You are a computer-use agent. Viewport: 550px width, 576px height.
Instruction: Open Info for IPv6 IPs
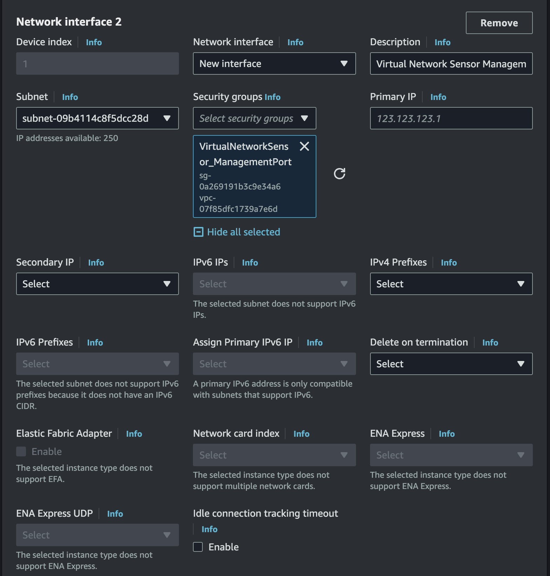tap(250, 262)
